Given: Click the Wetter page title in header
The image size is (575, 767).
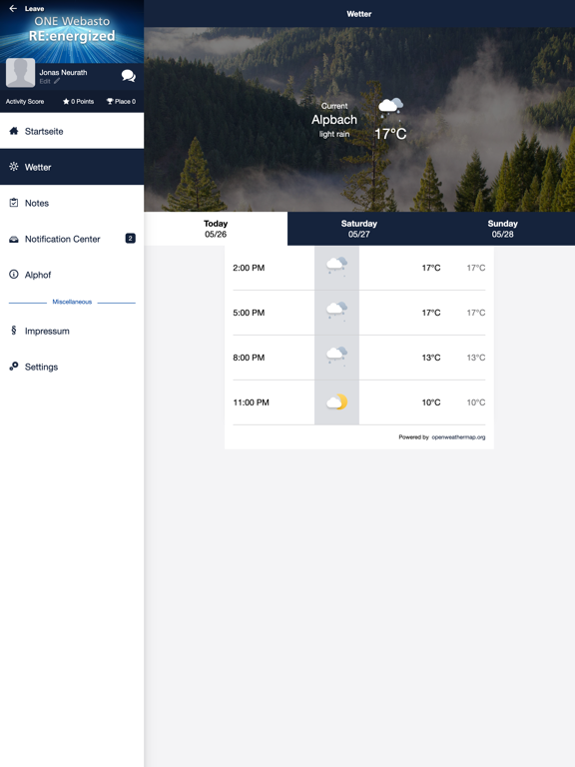Looking at the screenshot, I should 359,14.
